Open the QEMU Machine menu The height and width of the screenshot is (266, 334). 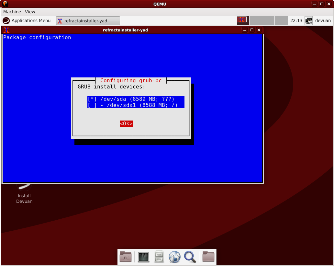(12, 12)
